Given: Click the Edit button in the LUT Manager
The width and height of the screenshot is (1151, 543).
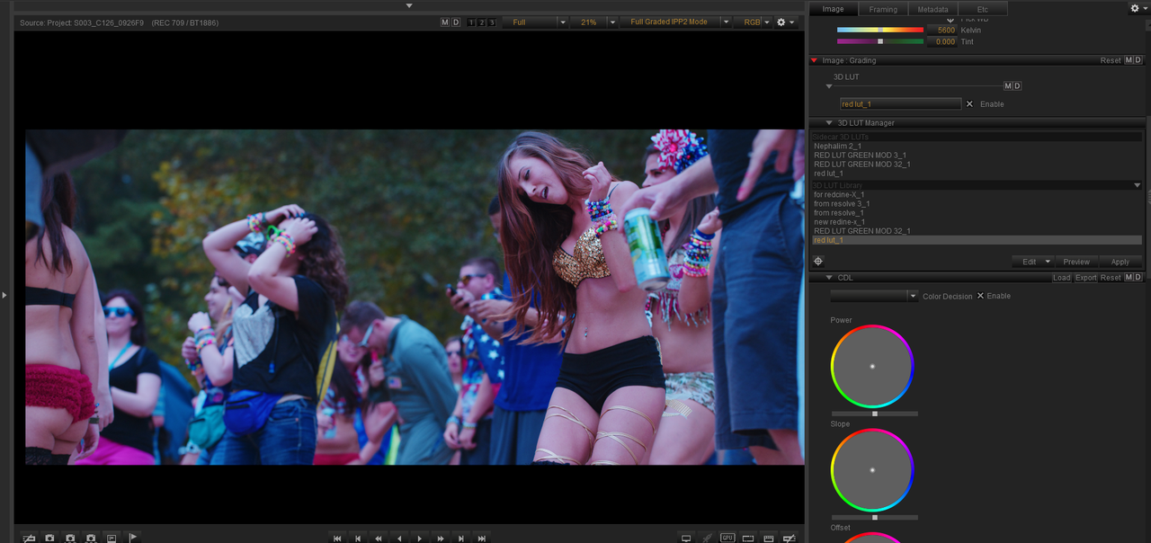Looking at the screenshot, I should click(x=1030, y=263).
